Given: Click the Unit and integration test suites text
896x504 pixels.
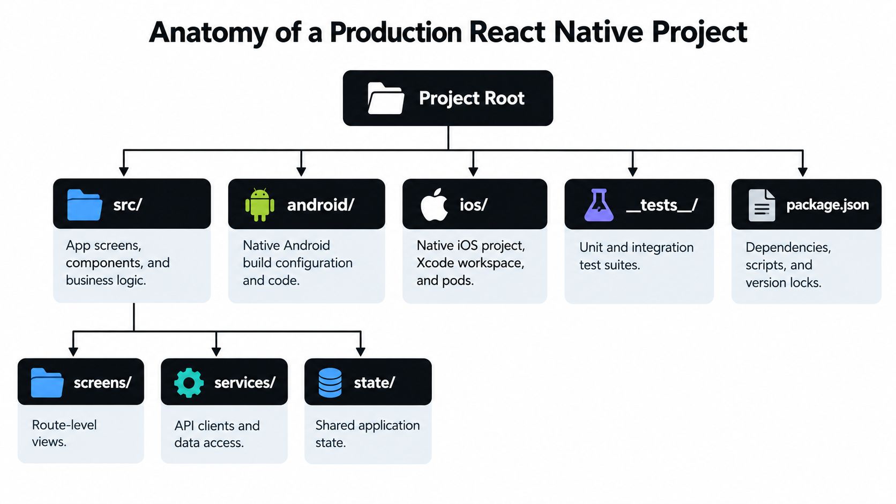Looking at the screenshot, I should [x=636, y=256].
